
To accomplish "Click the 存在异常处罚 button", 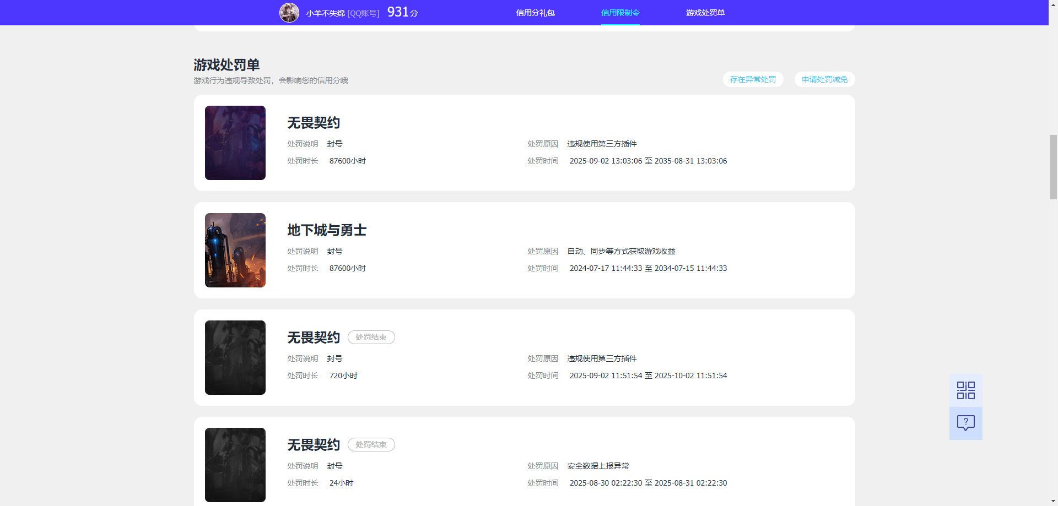I will [753, 79].
